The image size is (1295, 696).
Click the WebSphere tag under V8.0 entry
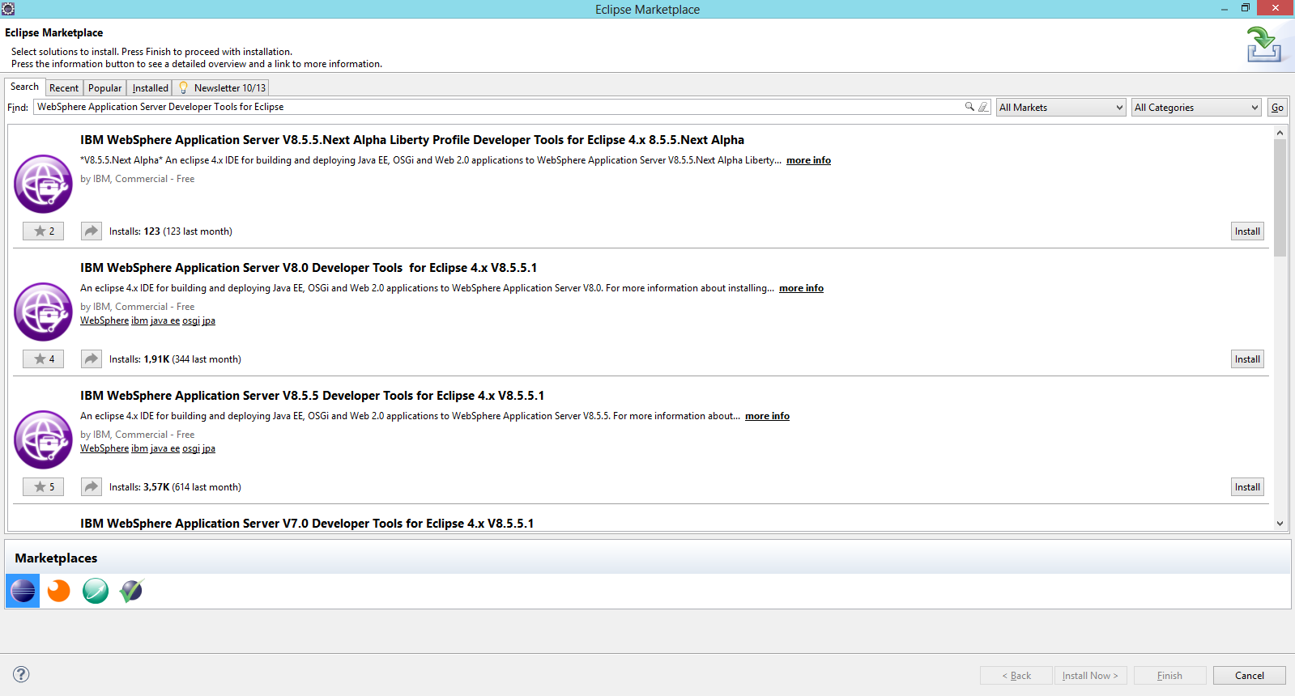(104, 320)
